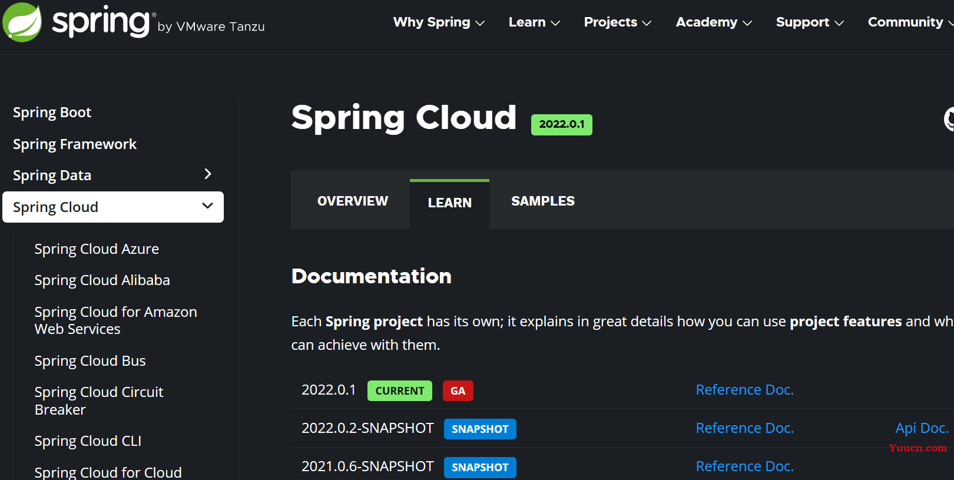Open Reference Doc. for 2021.0.6-SNAPSHOT
This screenshot has height=480, width=954.
point(745,466)
